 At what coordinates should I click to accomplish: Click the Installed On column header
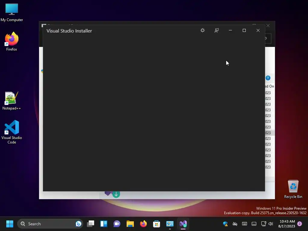click(269, 86)
